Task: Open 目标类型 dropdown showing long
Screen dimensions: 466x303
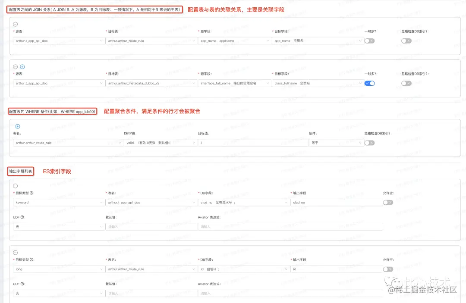Action: pos(59,269)
